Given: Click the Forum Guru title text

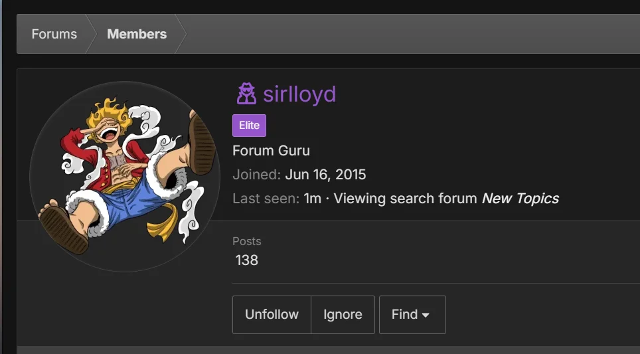Looking at the screenshot, I should point(271,151).
